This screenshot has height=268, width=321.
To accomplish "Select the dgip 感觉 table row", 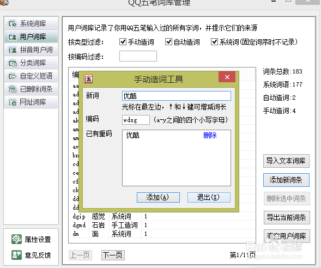I will point(162,216).
